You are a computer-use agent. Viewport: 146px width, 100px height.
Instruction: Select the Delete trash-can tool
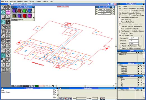3,70
